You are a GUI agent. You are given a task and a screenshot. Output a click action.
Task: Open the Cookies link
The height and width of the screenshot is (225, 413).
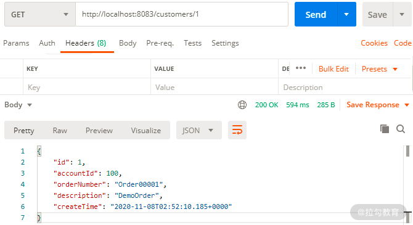click(x=374, y=43)
